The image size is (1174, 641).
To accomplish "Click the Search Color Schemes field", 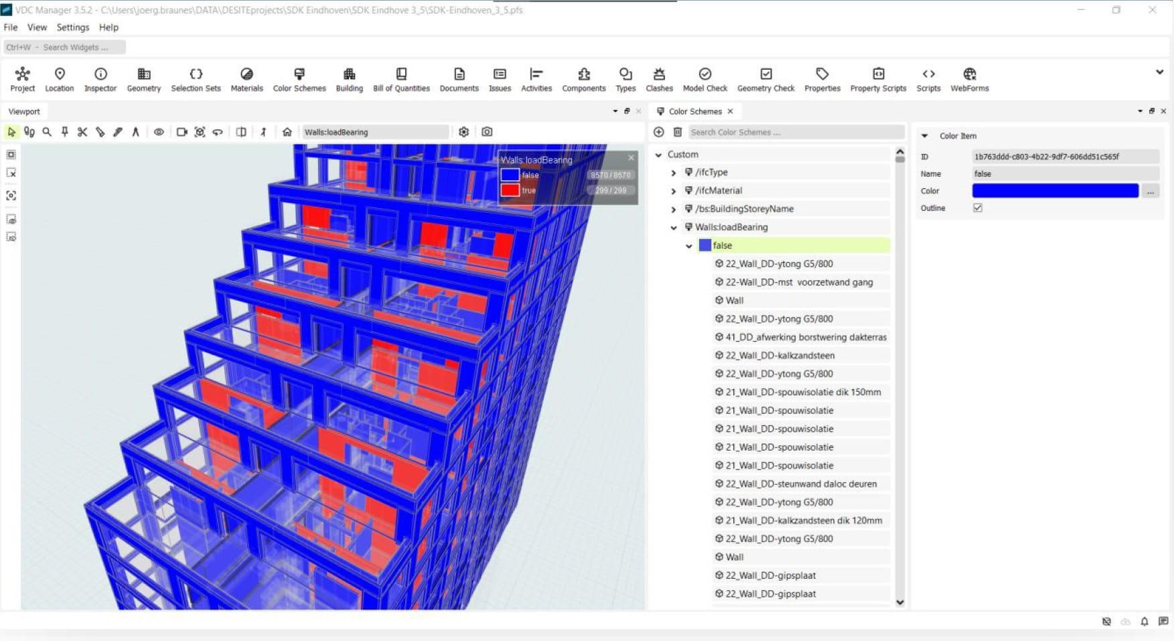I will point(796,132).
